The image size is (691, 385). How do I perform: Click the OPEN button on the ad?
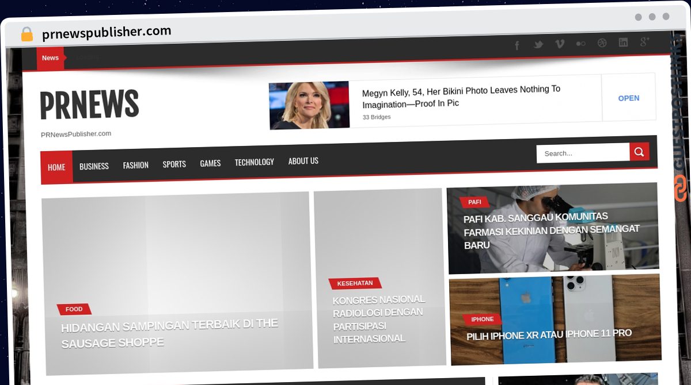(x=628, y=98)
